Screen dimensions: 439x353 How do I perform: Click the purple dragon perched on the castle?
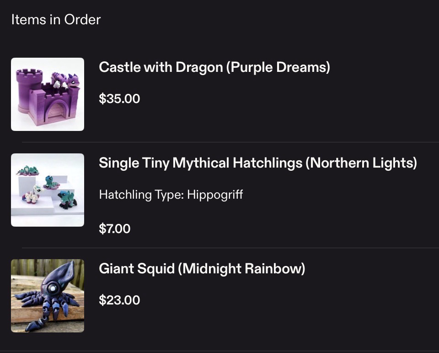[x=66, y=80]
